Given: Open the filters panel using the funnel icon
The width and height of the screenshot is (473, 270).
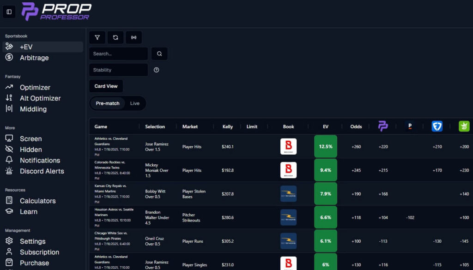Looking at the screenshot, I should pyautogui.click(x=97, y=37).
